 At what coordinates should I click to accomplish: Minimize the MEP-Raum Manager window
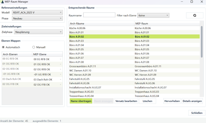coord(182,2)
